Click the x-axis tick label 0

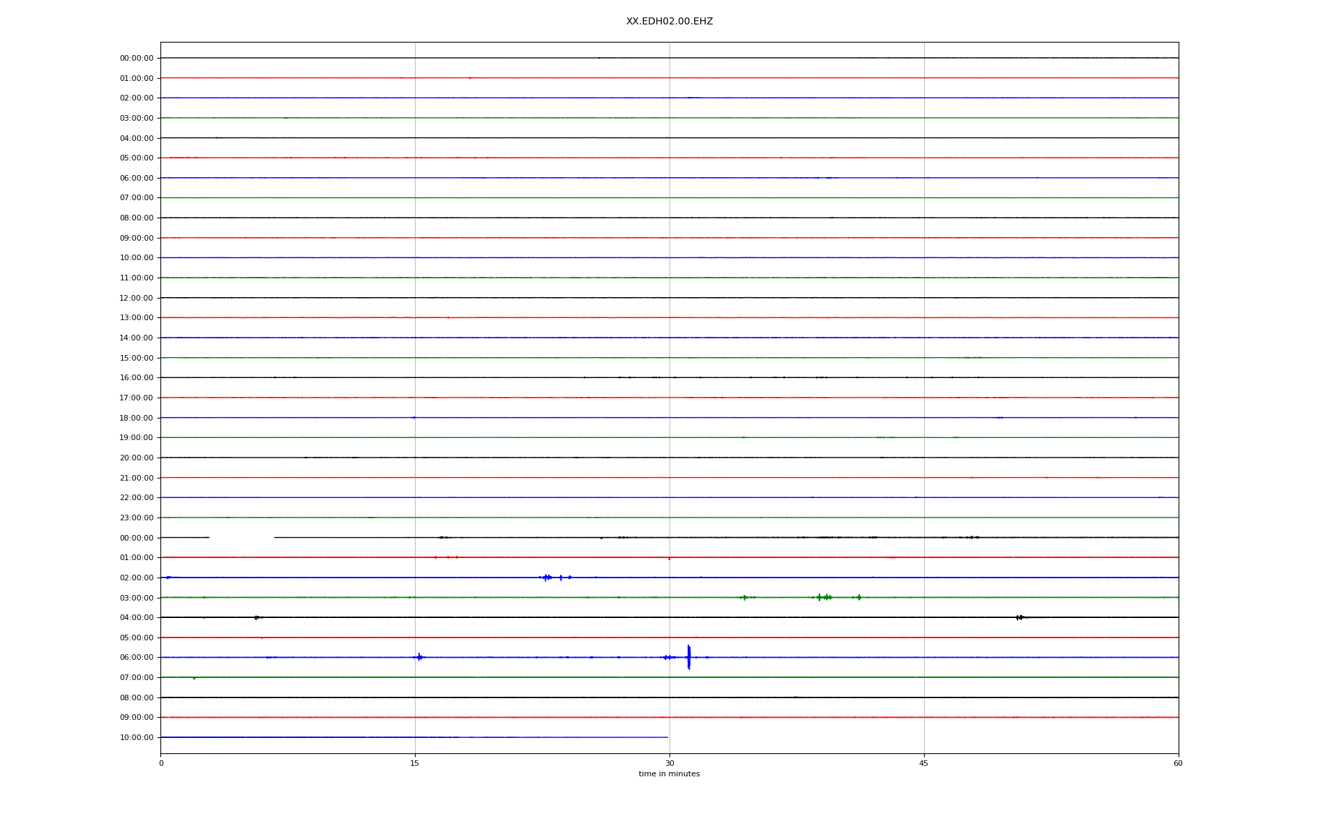pyautogui.click(x=161, y=763)
